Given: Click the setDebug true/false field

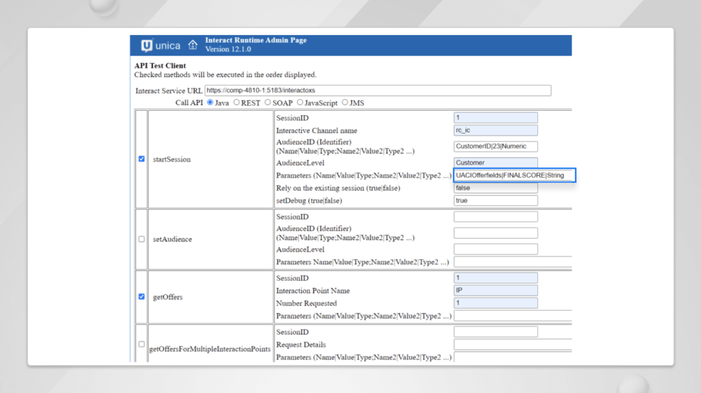Looking at the screenshot, I should point(496,201).
